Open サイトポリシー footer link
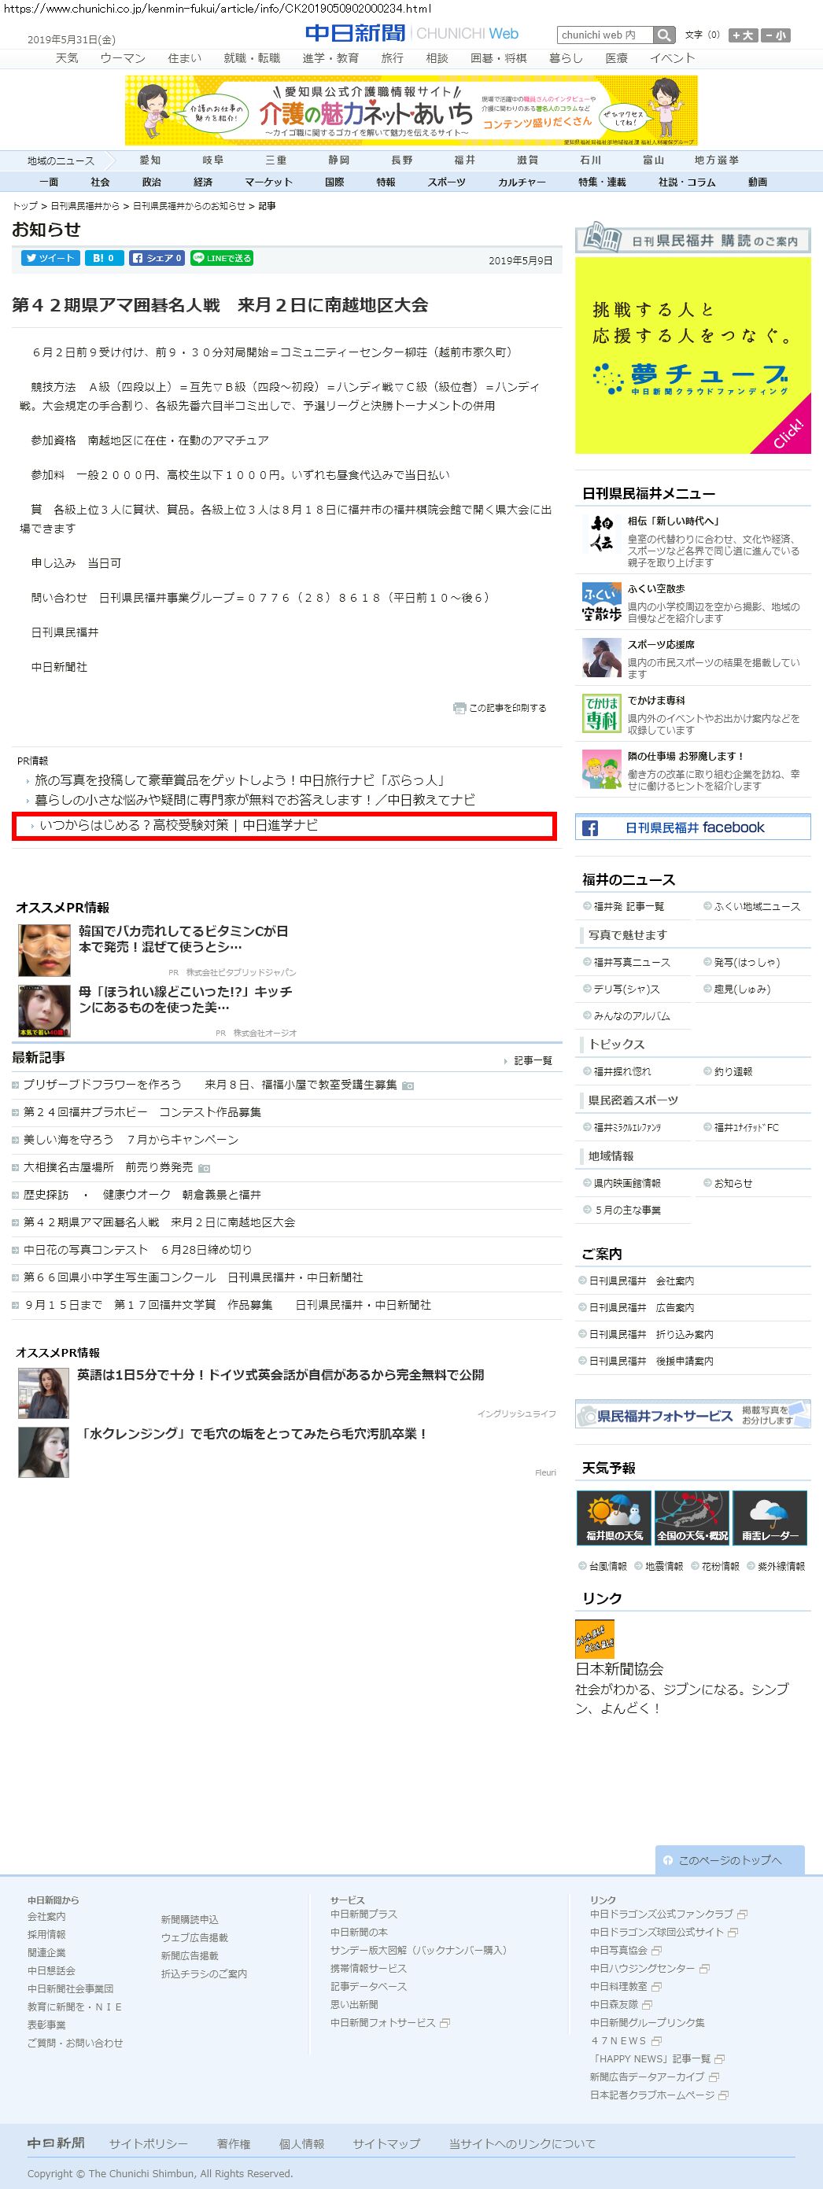Image resolution: width=823 pixels, height=2189 pixels. point(149,2144)
